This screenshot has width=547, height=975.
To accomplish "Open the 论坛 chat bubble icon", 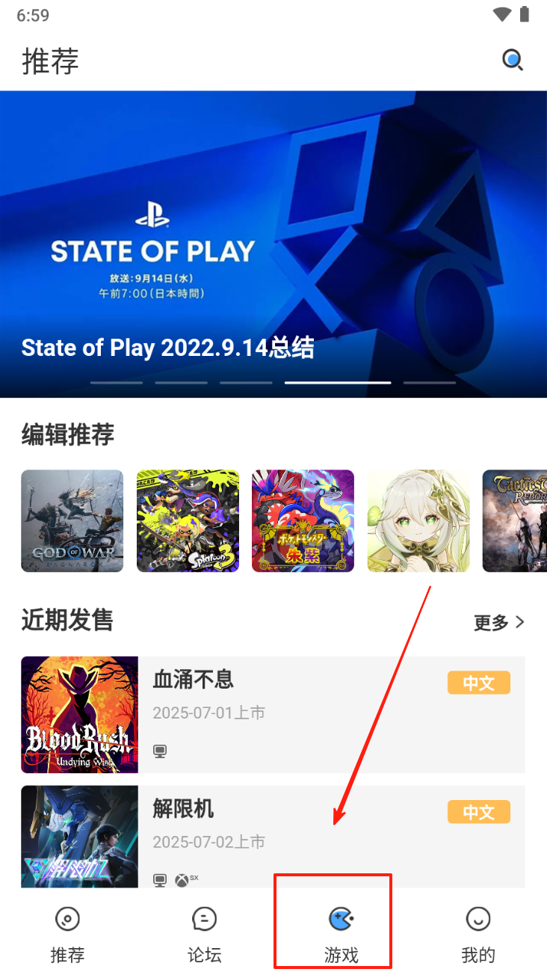I will (x=204, y=918).
